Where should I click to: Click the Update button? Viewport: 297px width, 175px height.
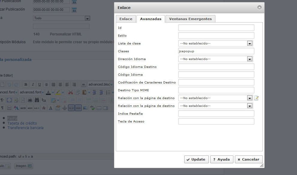point(196,159)
